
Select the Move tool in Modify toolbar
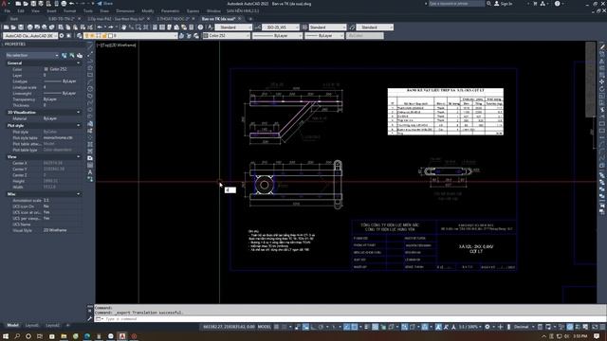(x=602, y=82)
